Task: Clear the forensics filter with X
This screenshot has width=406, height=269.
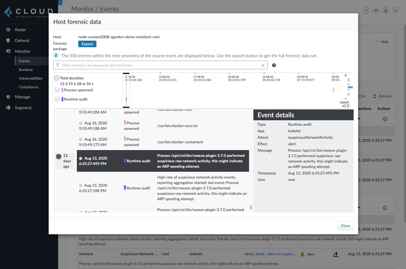Action: pos(263,65)
